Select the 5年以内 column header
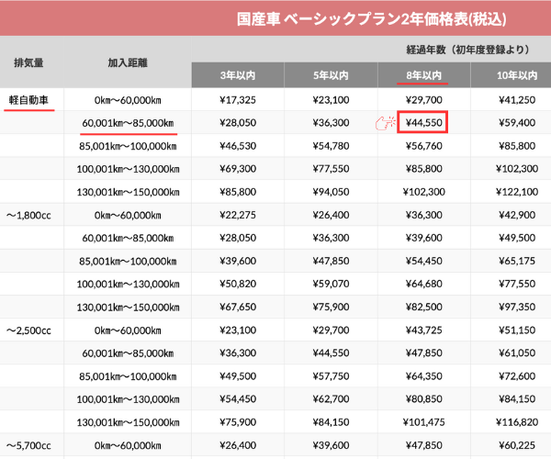Image resolution: width=551 pixels, height=459 pixels. 331,75
